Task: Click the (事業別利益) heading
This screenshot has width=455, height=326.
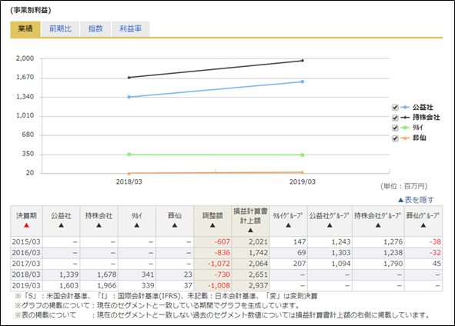Action: click(x=31, y=10)
